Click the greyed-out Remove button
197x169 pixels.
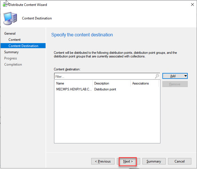(175, 84)
